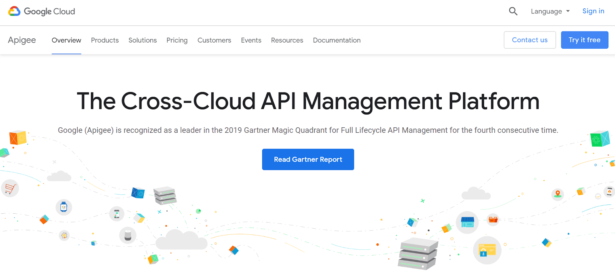Expand the Language dropdown
The image size is (615, 277).
pos(550,12)
